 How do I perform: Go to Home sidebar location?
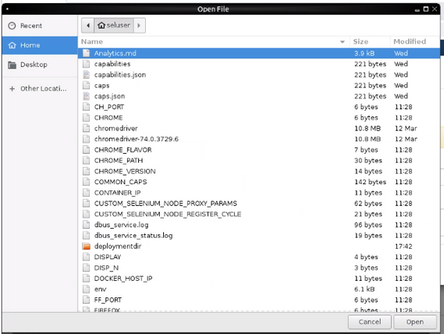[x=40, y=45]
